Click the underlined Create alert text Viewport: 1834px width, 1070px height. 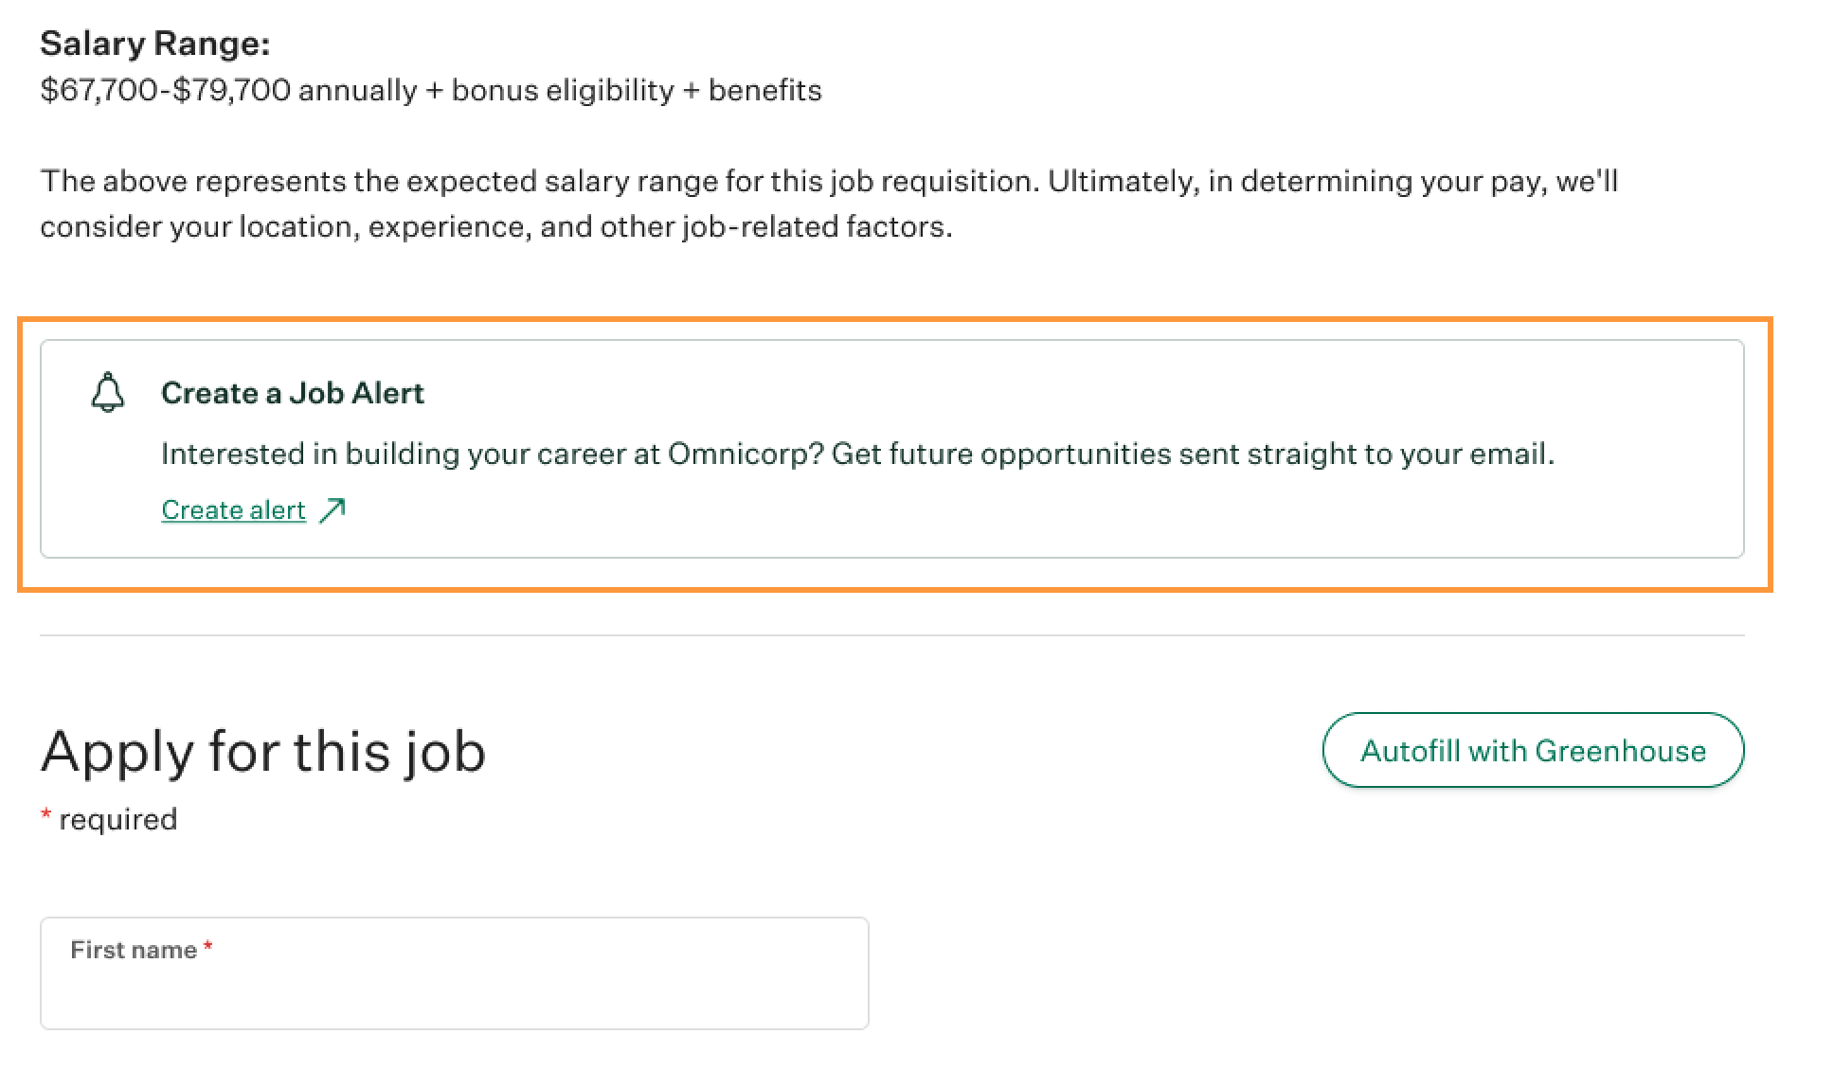[233, 509]
